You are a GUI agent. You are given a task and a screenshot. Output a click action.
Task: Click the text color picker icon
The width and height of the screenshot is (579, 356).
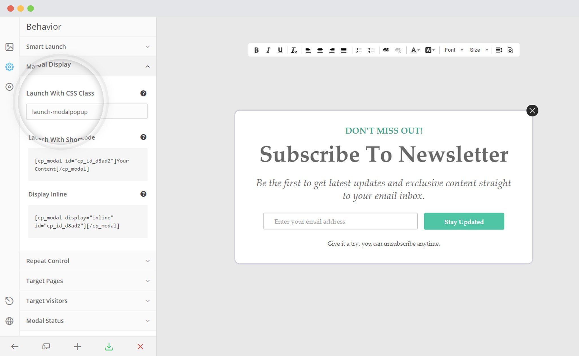point(414,49)
